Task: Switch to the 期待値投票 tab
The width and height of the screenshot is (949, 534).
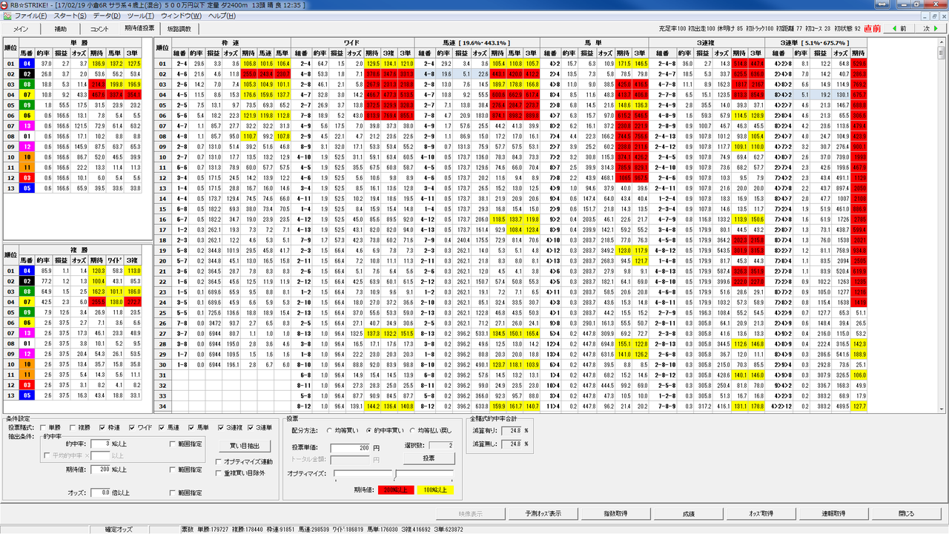Action: (x=140, y=28)
